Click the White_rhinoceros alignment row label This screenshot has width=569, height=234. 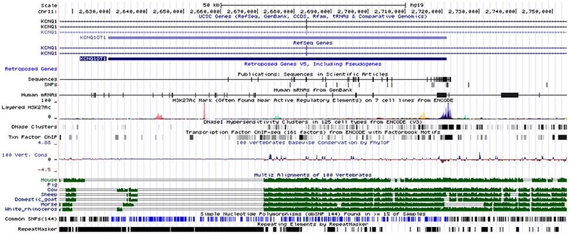(31, 209)
